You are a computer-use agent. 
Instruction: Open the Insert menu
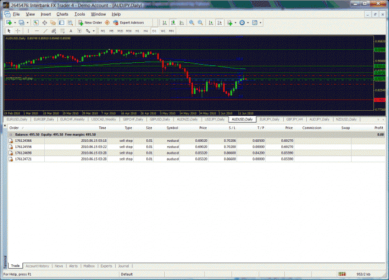[x=45, y=14]
